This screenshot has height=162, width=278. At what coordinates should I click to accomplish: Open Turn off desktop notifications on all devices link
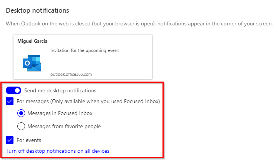57,151
